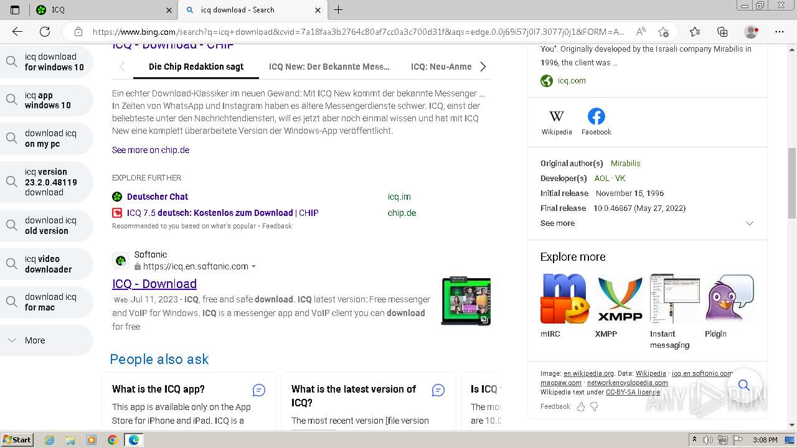Click the profile avatar icon

[x=752, y=32]
